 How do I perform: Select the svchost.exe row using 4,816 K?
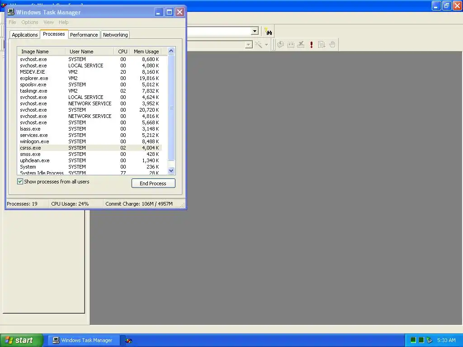(x=90, y=116)
